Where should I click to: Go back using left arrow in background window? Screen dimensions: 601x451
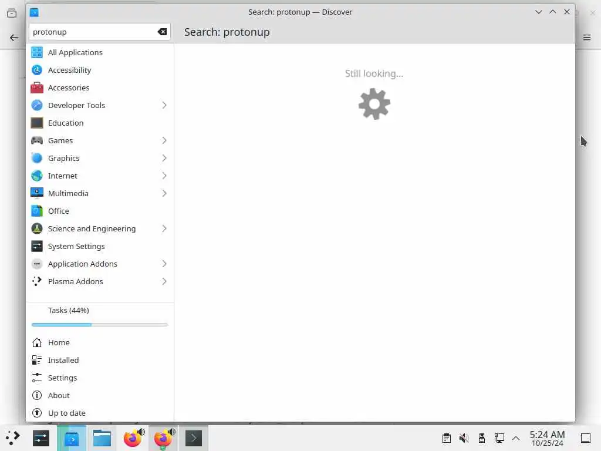(14, 38)
